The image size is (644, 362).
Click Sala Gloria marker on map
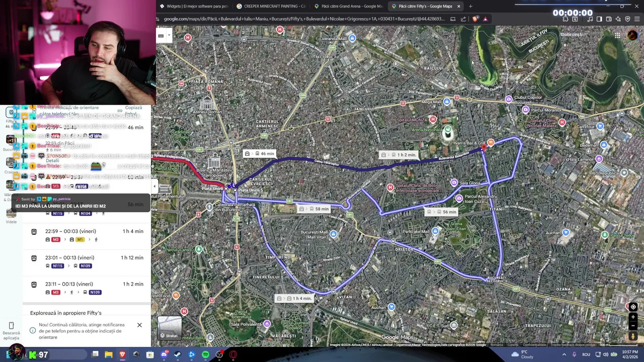coord(454,183)
